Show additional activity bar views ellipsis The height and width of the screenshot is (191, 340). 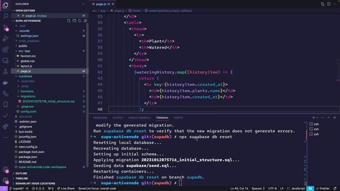[5, 137]
